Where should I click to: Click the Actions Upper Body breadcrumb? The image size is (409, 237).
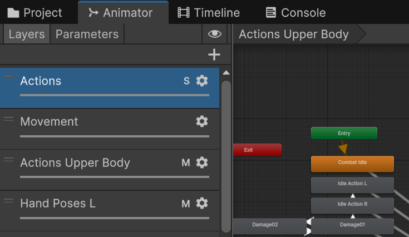[x=294, y=34]
